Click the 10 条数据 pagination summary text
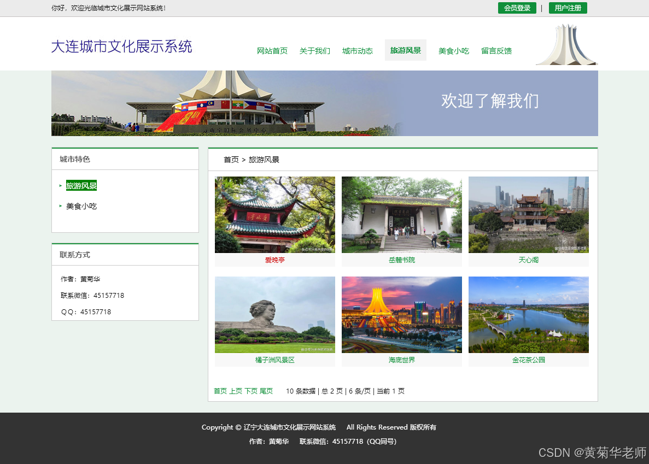The width and height of the screenshot is (649, 464). (x=301, y=391)
